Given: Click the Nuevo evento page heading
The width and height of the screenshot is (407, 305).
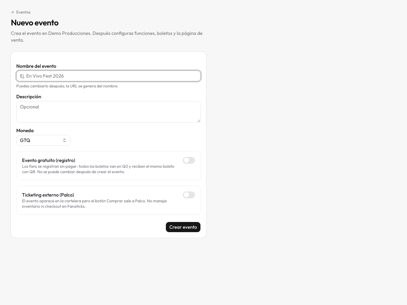Looking at the screenshot, I should click(35, 23).
